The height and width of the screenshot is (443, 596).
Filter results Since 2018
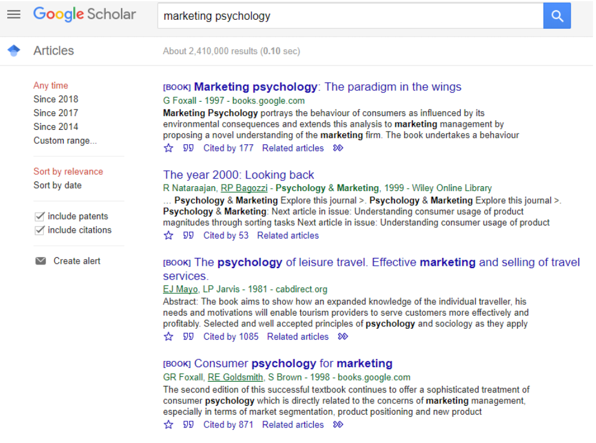[x=56, y=99]
